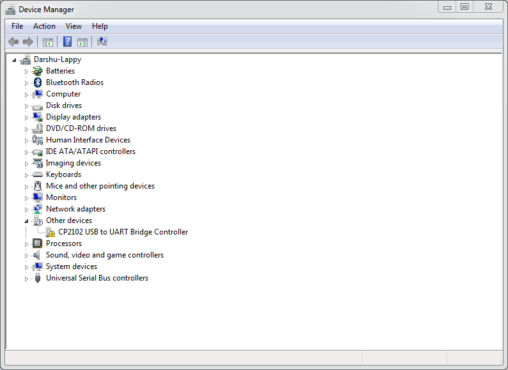Click the Sound controllers speaker icon
This screenshot has height=370, width=508.
(37, 256)
